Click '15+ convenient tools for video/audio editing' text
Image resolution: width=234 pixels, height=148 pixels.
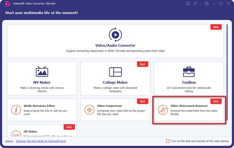pyautogui.click(x=189, y=89)
